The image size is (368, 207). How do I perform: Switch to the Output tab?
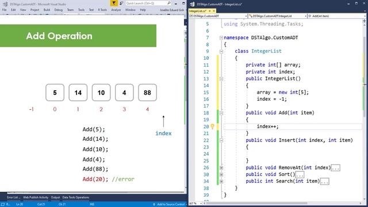click(55, 197)
